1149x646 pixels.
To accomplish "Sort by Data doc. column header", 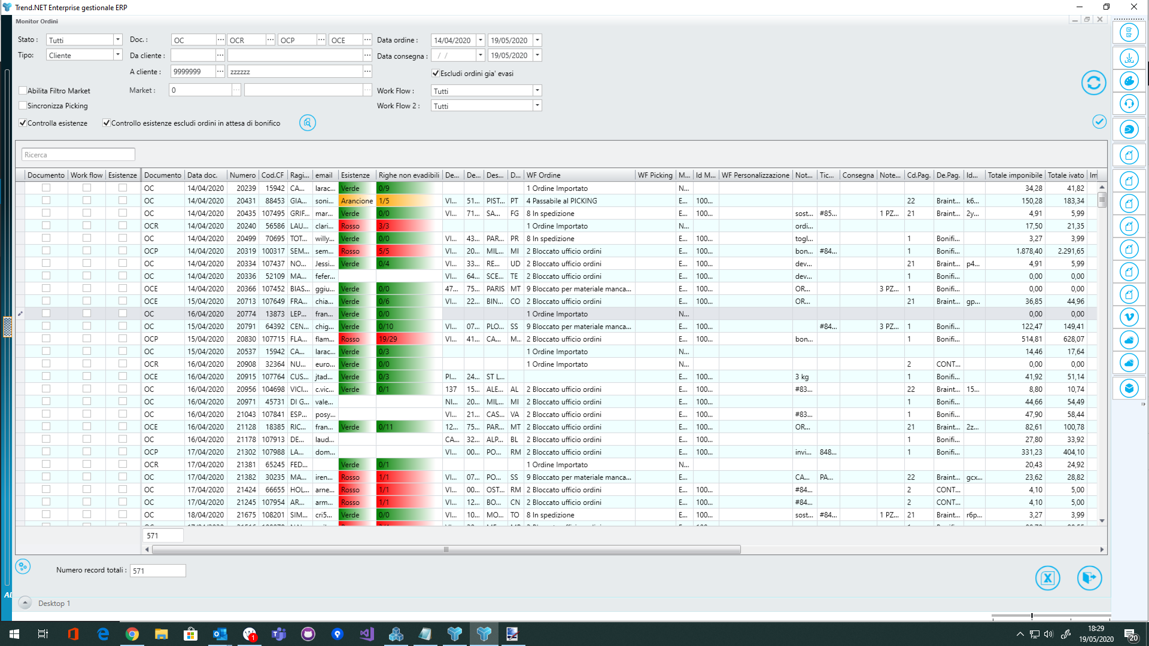I will [x=206, y=175].
